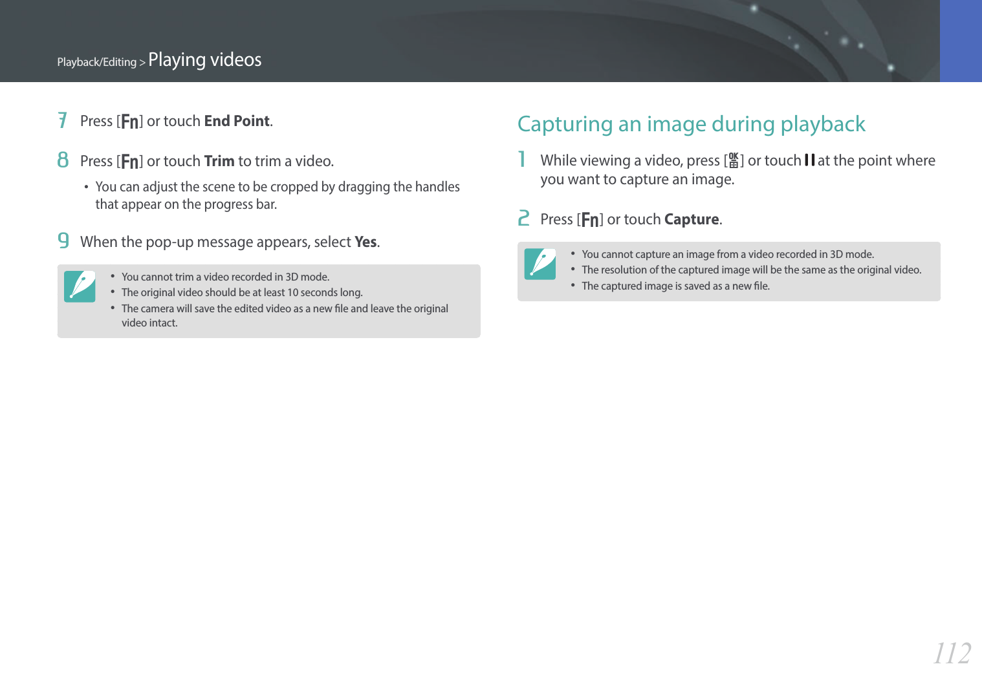Click the bold Trim word in step 8
Screen dimensions: 982x695
219,161
